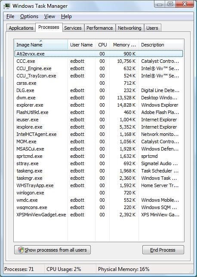
Task: Select the CCC.exe process
Action: pyautogui.click(x=98, y=61)
